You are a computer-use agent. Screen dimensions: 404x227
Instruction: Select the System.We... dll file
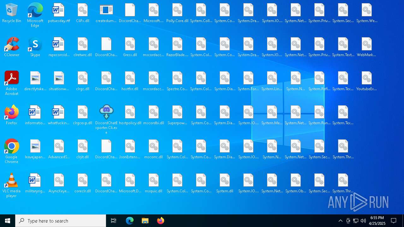367,13
